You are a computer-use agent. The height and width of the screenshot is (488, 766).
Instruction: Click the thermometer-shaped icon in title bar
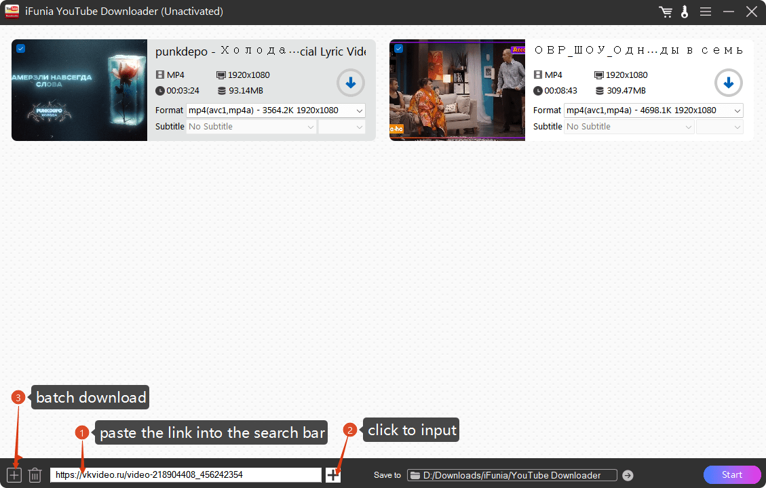[x=684, y=12]
